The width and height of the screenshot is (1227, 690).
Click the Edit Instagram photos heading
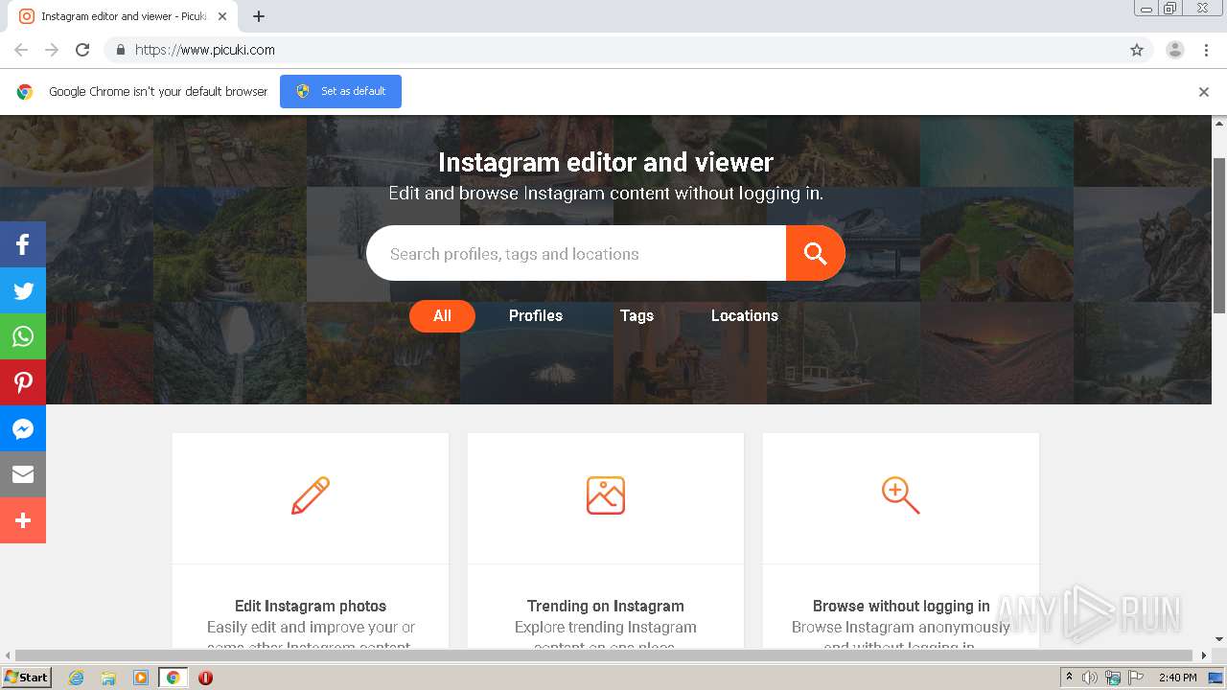[x=311, y=606]
